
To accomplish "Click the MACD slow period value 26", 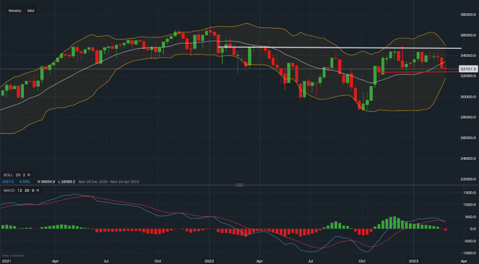I will (26, 190).
